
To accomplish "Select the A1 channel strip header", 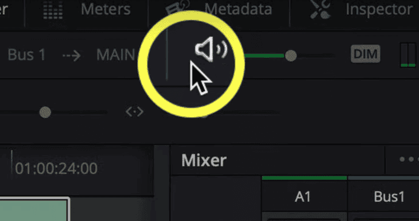I will coord(303,197).
